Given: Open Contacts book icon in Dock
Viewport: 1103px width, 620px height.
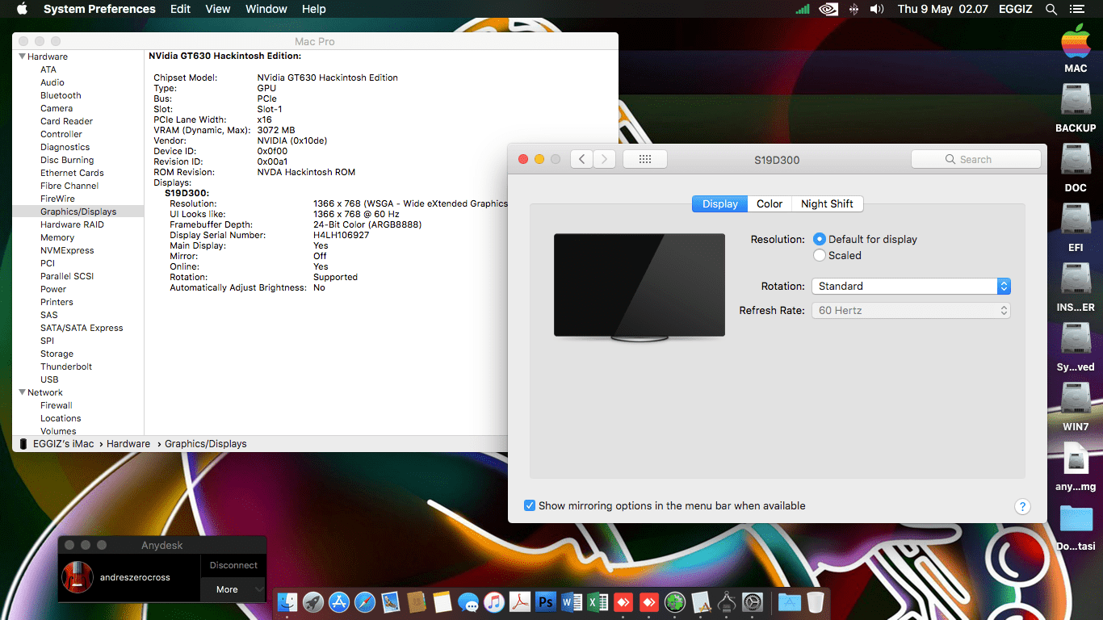Looking at the screenshot, I should 417,602.
